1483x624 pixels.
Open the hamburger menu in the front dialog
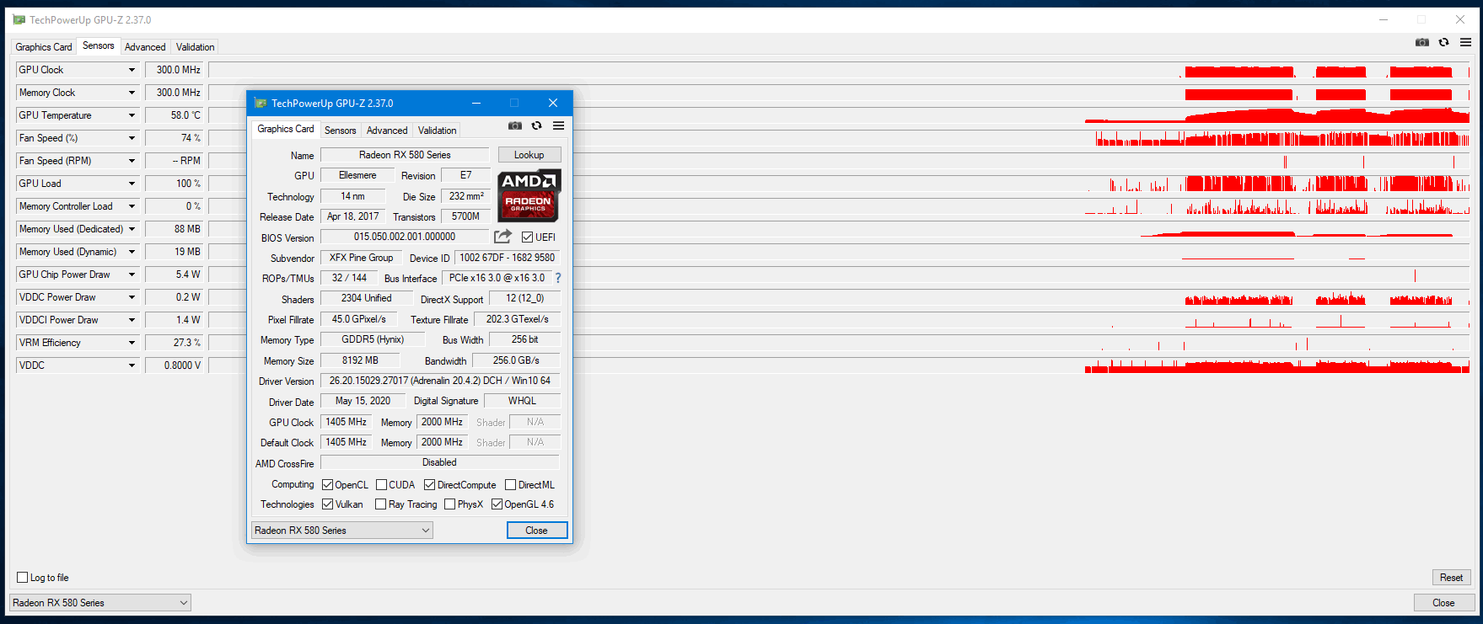558,125
